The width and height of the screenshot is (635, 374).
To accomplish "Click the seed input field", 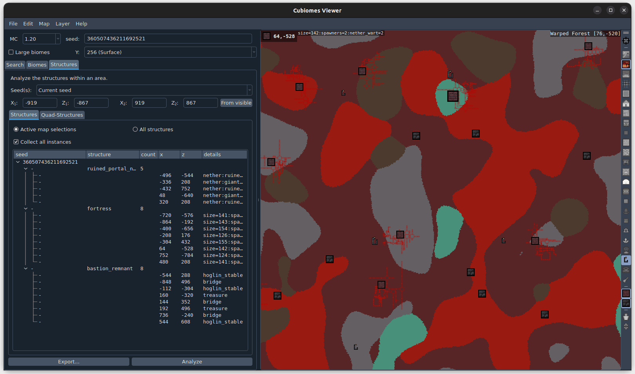I will 168,39.
